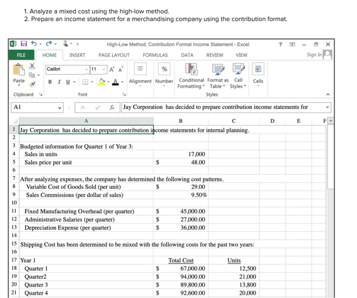Click the Format Painter brush icon
This screenshot has width=357, height=298.
click(32, 84)
